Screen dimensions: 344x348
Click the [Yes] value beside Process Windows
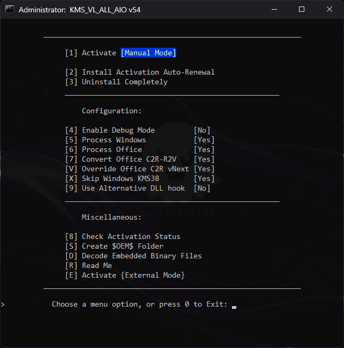point(204,140)
